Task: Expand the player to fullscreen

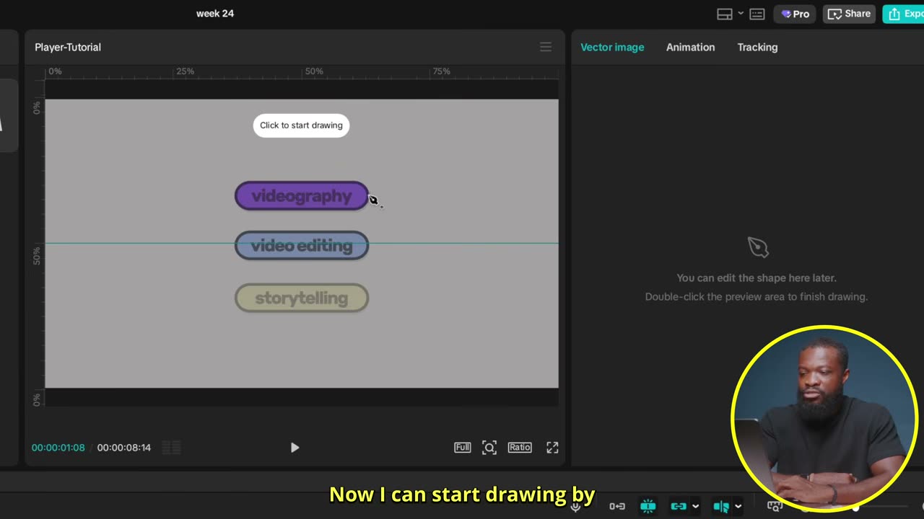Action: pos(552,448)
